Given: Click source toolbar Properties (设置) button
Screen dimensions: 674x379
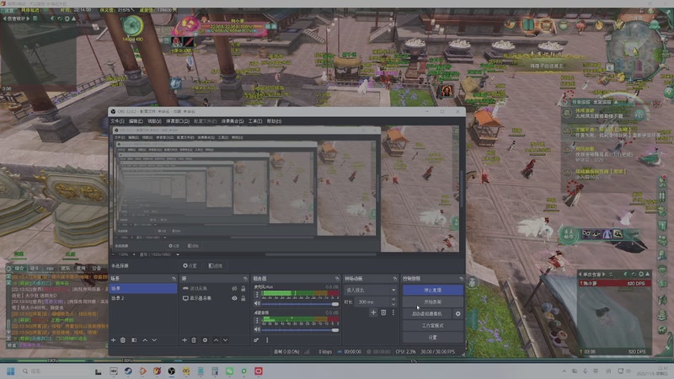Looking at the screenshot, I should 190,266.
